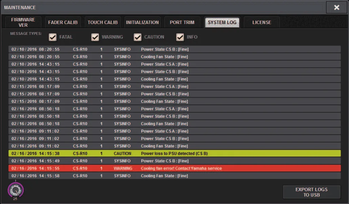Toggle the WARNING message type checkbox

pos(95,37)
